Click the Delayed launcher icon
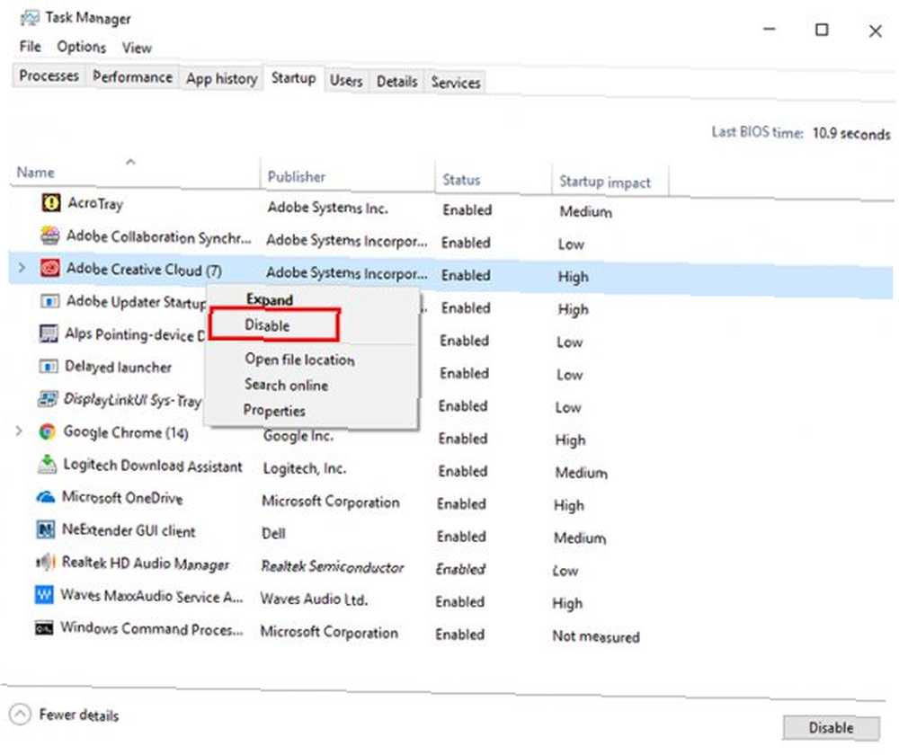 click(x=49, y=366)
